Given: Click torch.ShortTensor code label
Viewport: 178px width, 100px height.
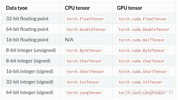Looking at the screenshot, I should coord(85,72).
